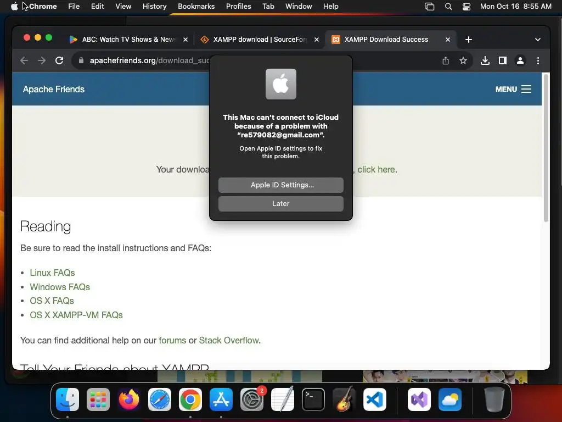Toggle Chrome side panel
Viewport: 562px width, 422px height.
click(503, 60)
